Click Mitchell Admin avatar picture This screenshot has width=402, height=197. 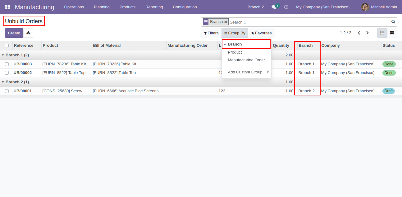365,7
